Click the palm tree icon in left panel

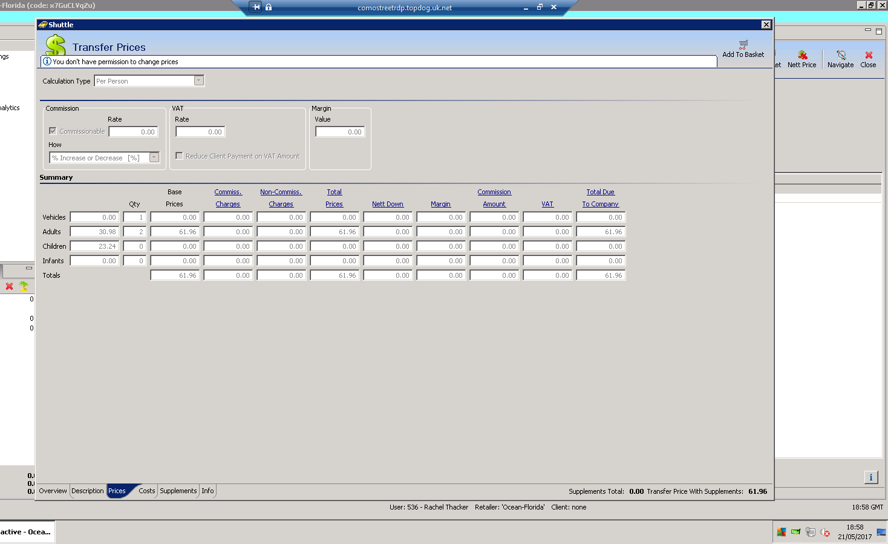coord(24,286)
